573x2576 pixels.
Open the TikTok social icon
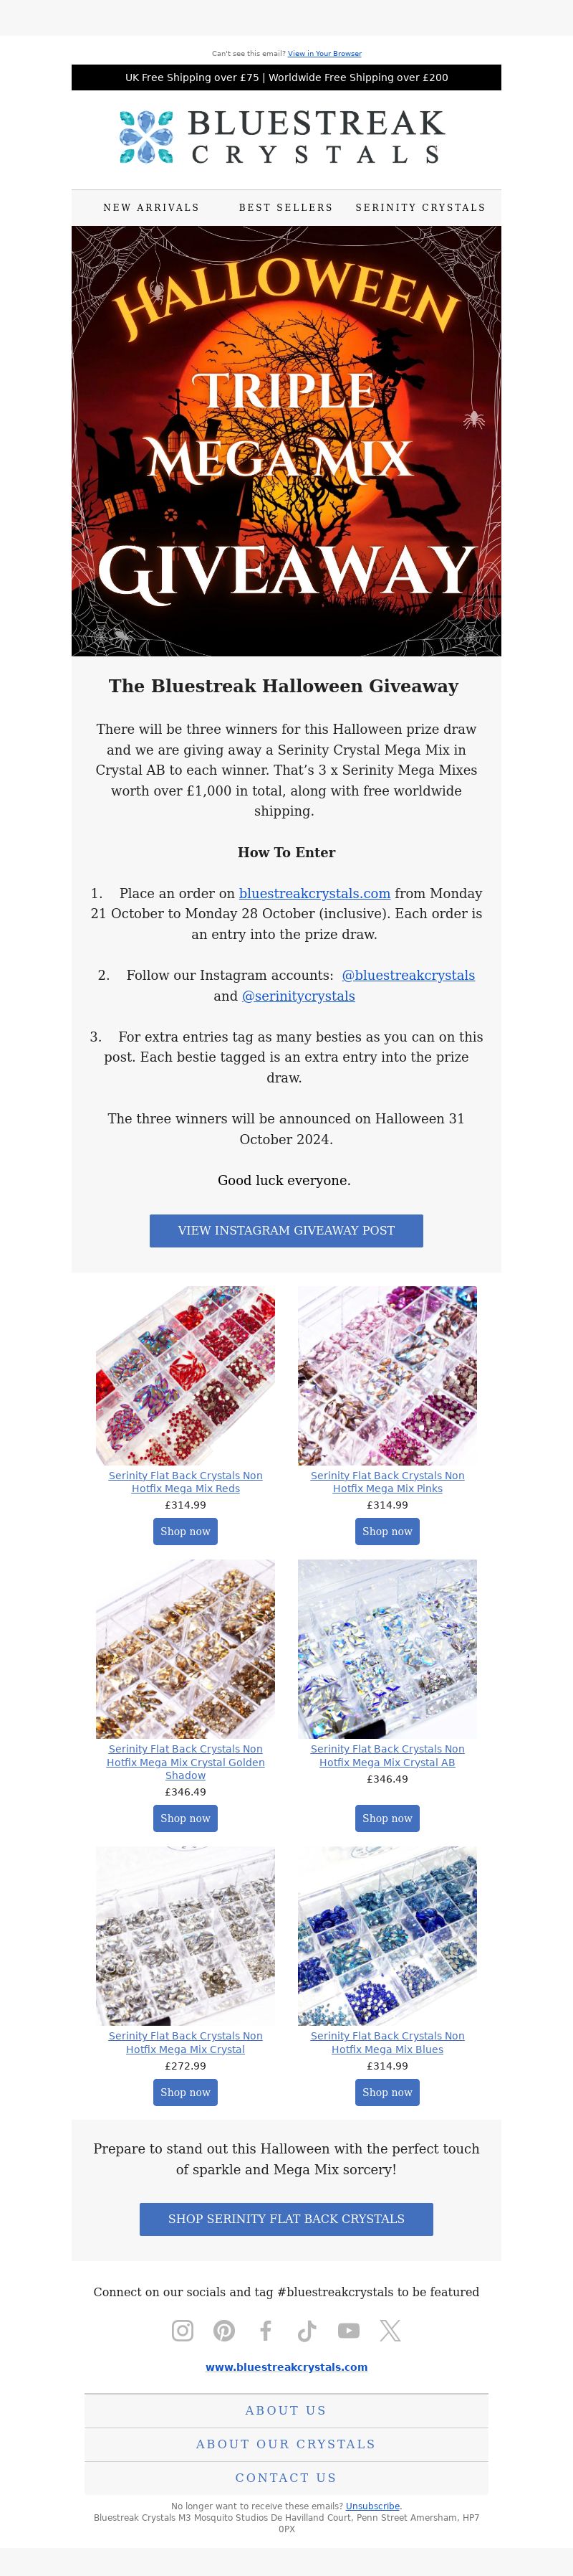pos(307,2330)
